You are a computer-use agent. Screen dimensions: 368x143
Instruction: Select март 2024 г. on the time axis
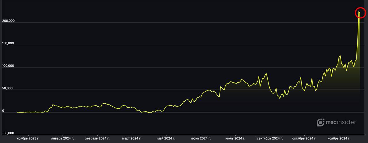point(132,139)
